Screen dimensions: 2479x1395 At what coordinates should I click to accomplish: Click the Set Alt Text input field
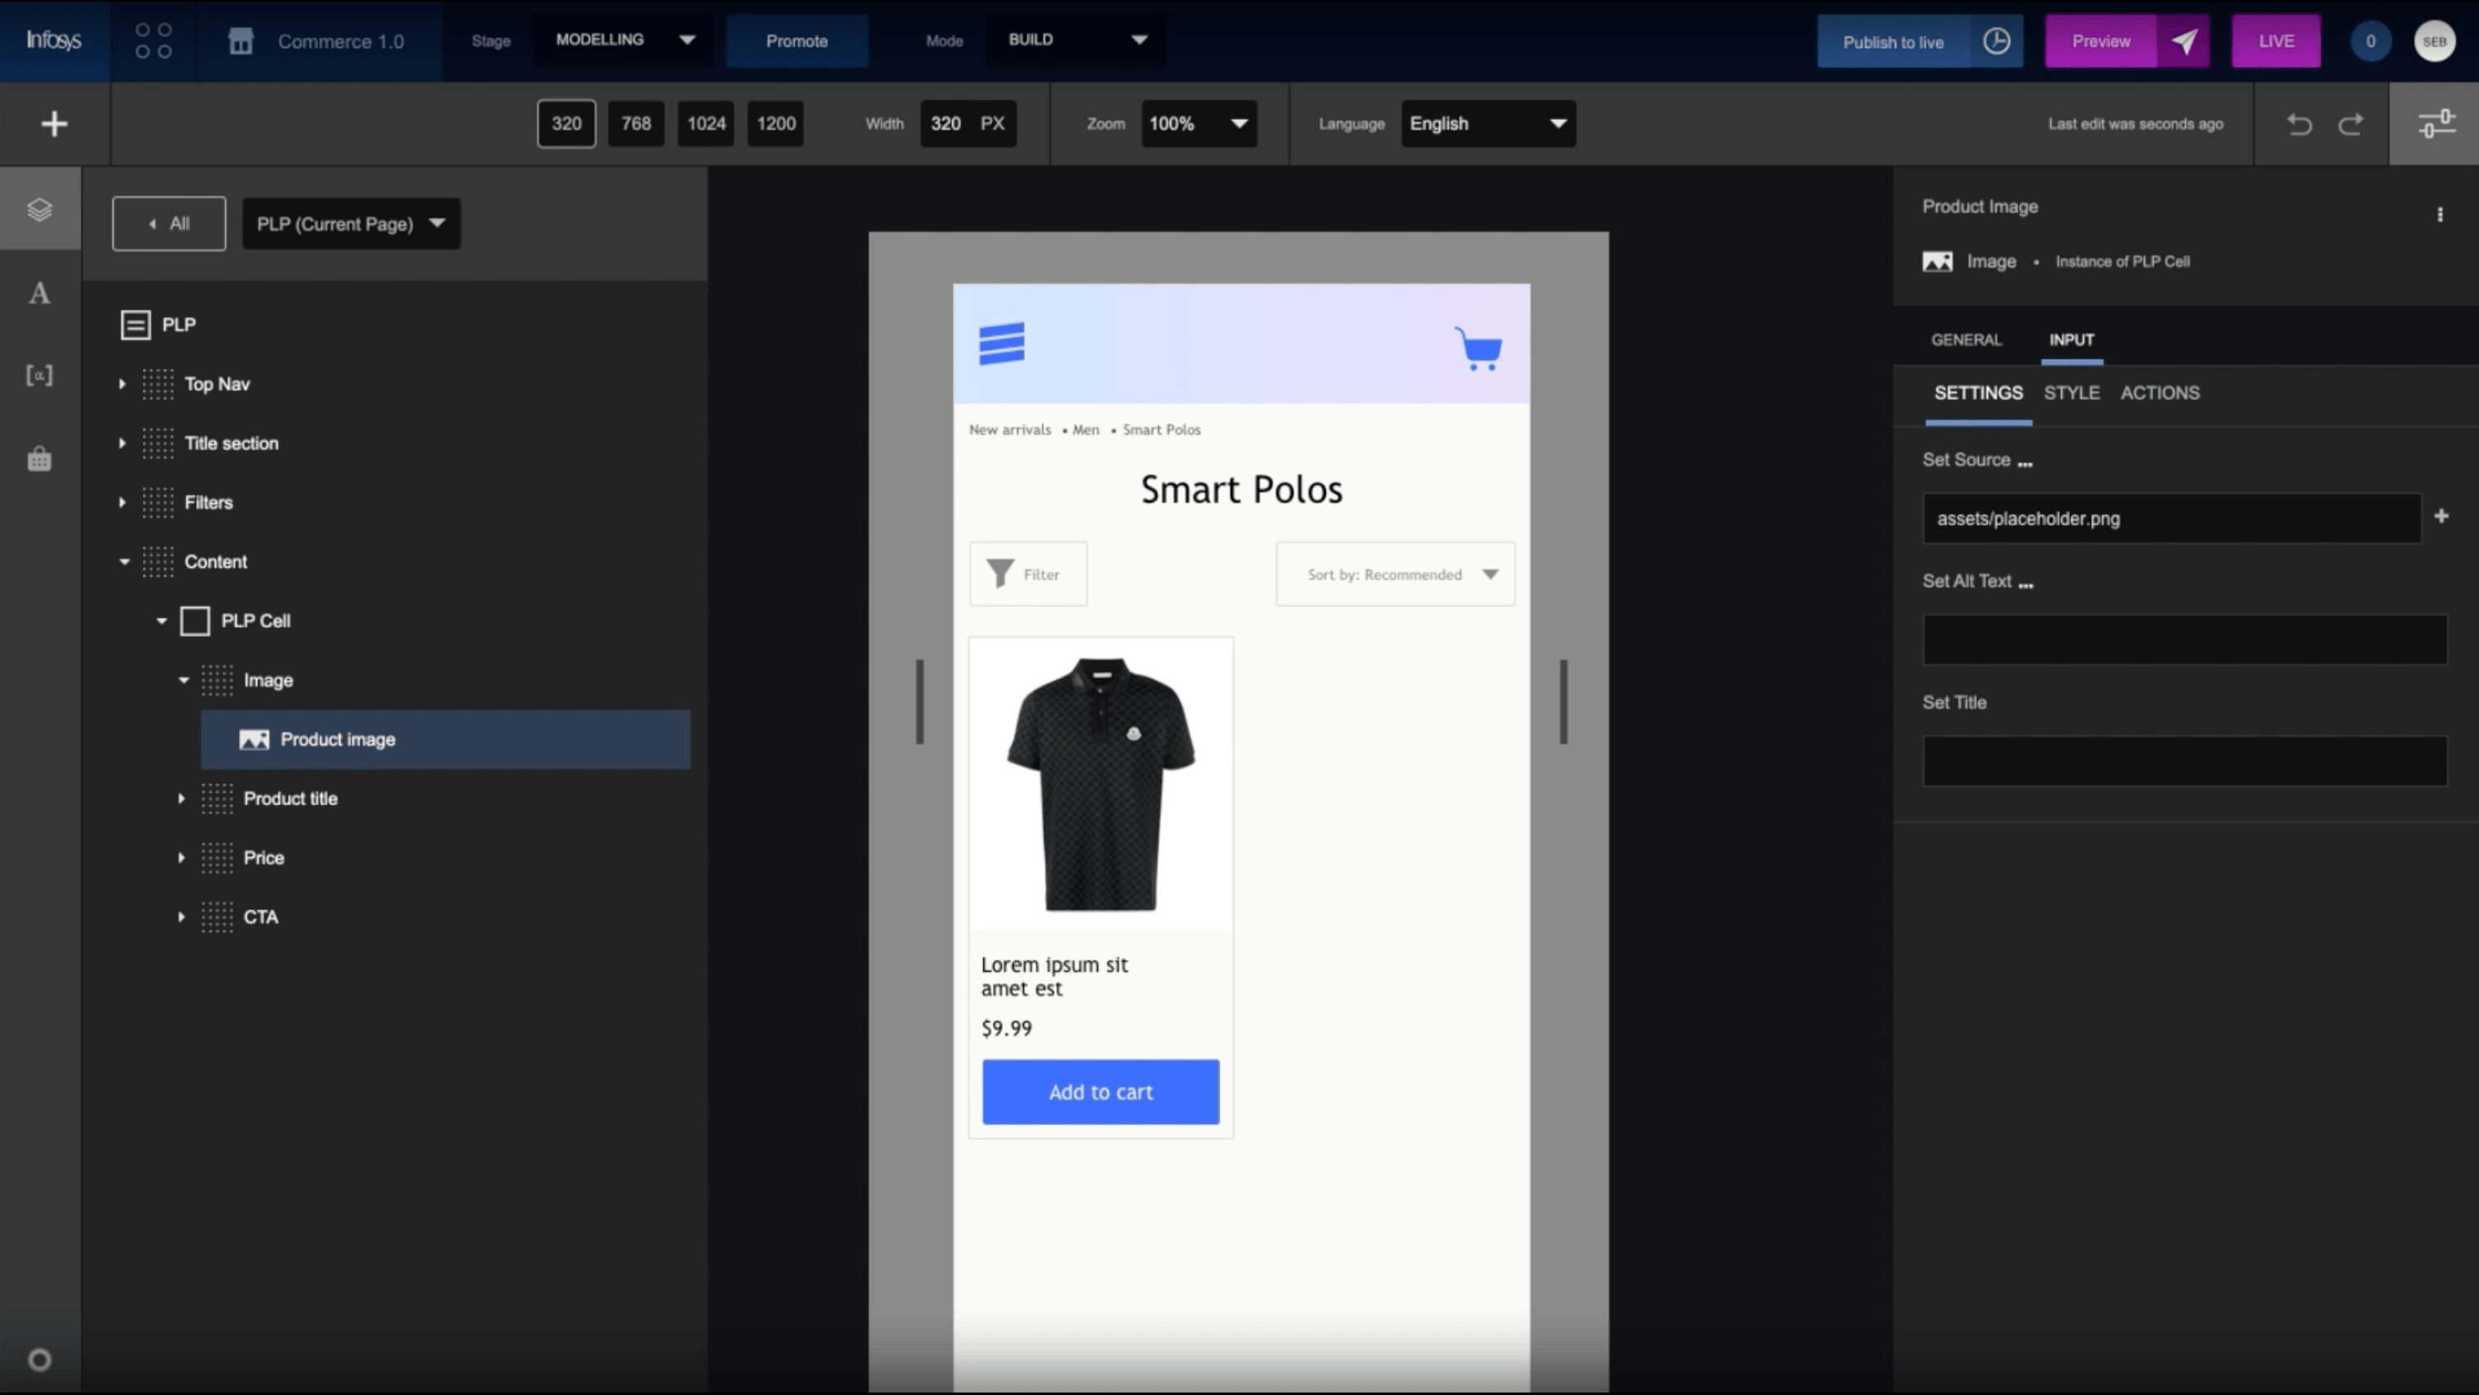(x=2184, y=640)
